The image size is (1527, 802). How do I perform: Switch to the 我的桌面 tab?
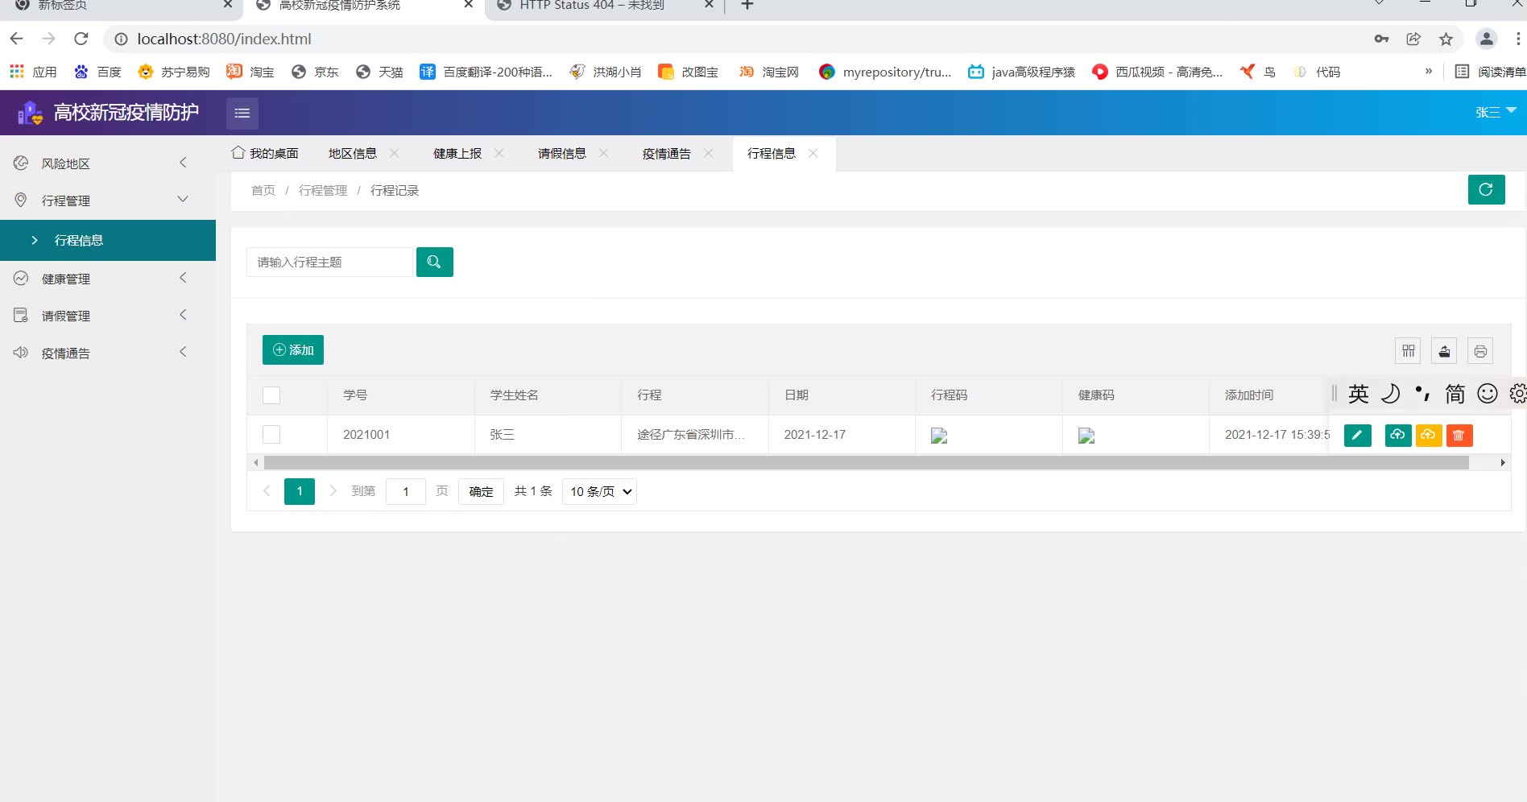265,153
